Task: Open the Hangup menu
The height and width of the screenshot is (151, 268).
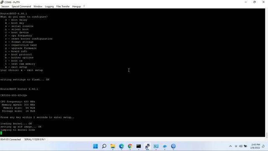Action: click(x=76, y=7)
